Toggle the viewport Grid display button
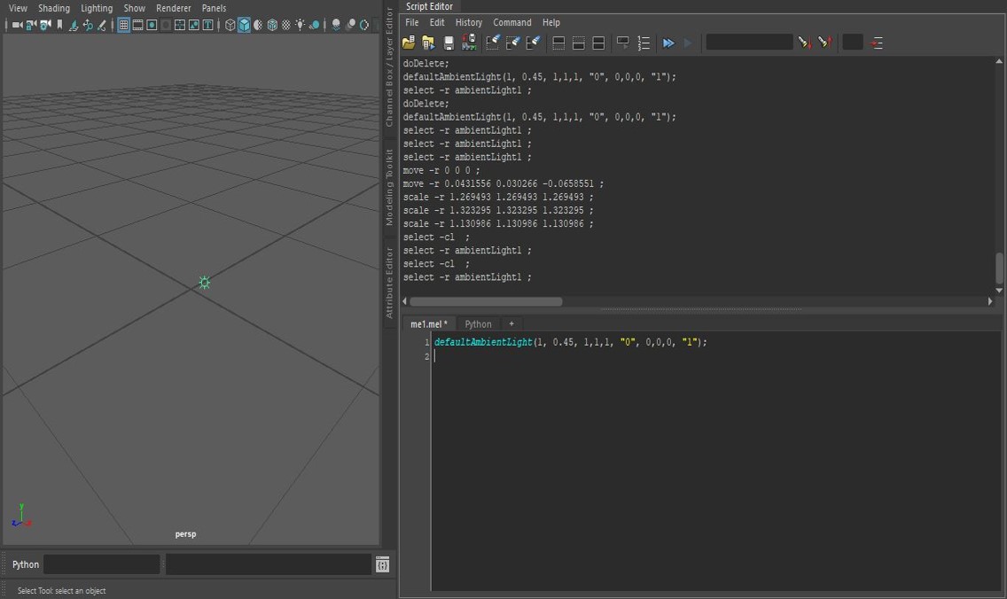Viewport: 1007px width, 599px height. tap(123, 26)
